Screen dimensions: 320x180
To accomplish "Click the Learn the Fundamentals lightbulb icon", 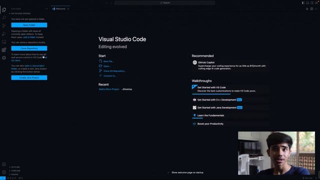I will tap(194, 115).
